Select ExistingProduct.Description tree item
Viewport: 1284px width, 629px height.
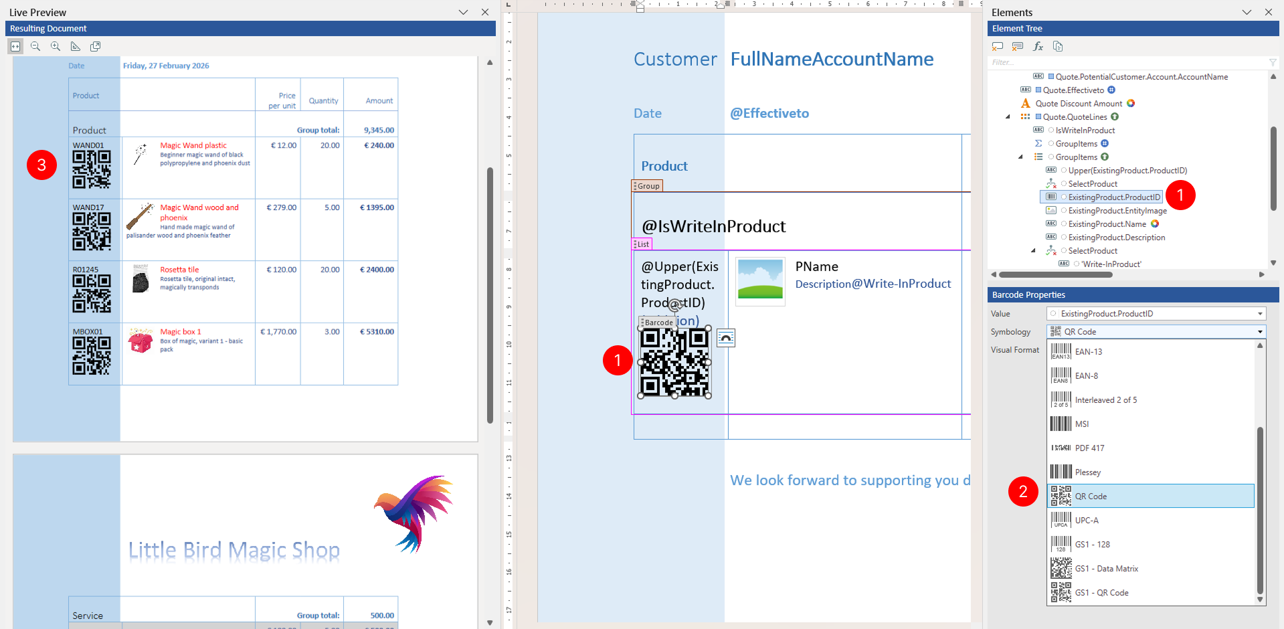(1117, 237)
